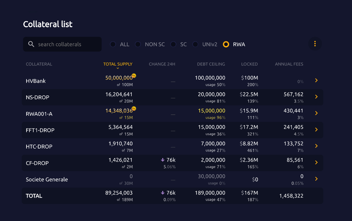
Task: Click HTC-DROP annual fees 133,752
Action: [x=294, y=144]
